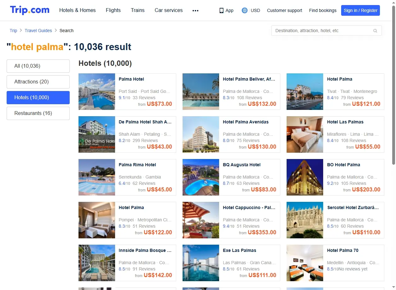Click the page vertical scrollbar
Screen dimensions: 396x290
[x=393, y=85]
